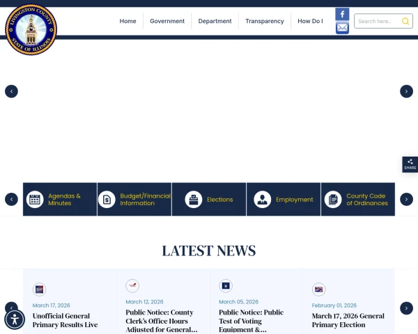Click the email envelope icon

click(342, 27)
